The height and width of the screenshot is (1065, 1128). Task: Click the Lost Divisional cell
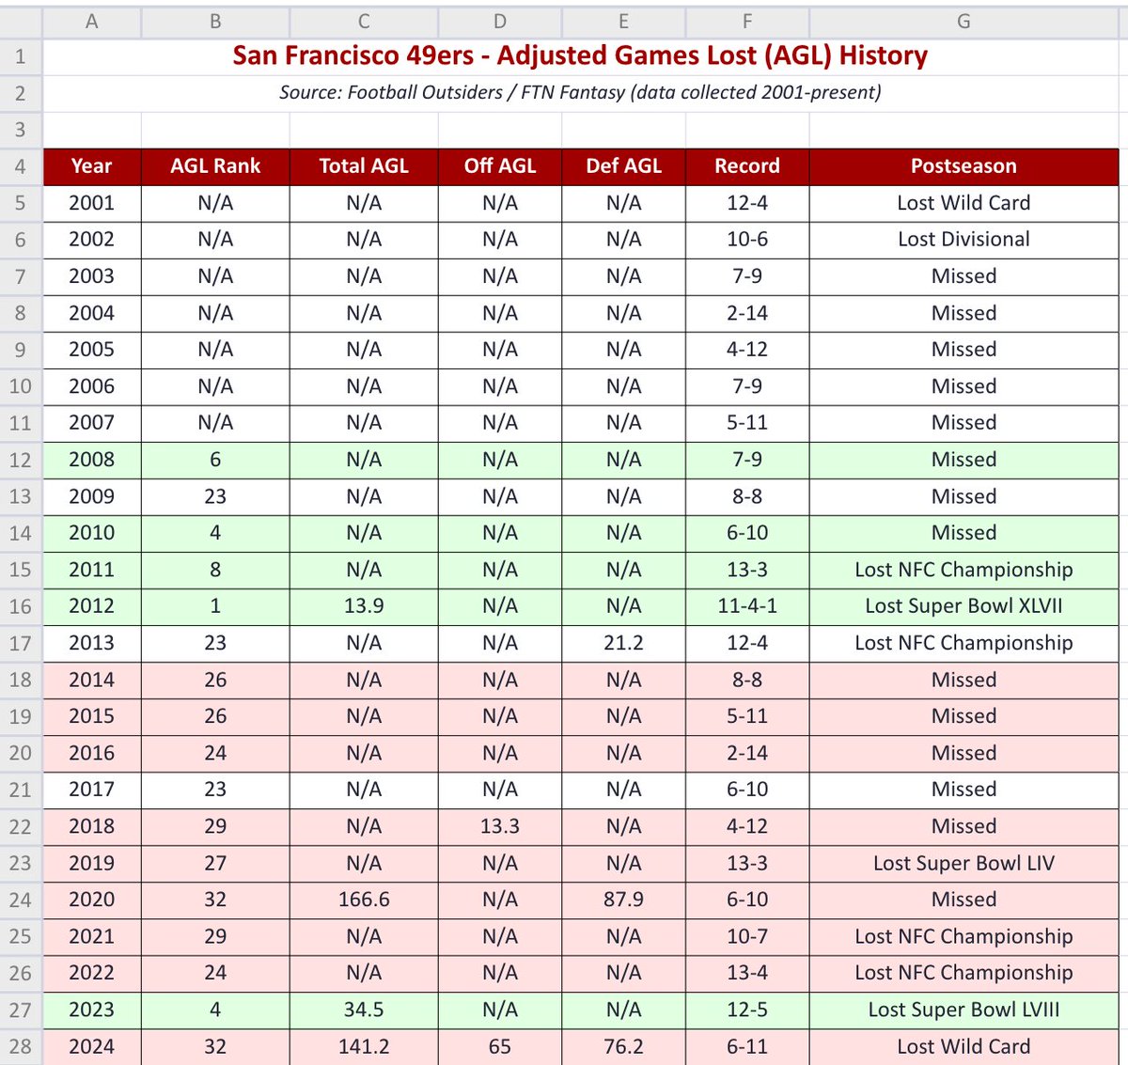(x=963, y=240)
